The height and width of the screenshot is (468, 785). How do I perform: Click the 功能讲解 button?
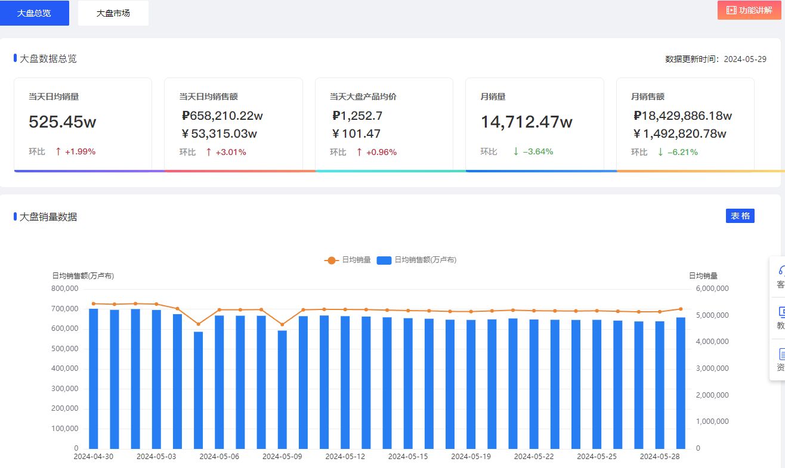click(749, 10)
